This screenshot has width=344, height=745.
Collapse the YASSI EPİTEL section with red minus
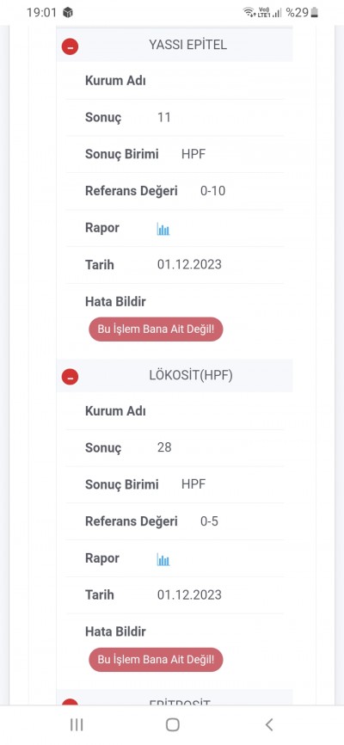click(x=70, y=46)
